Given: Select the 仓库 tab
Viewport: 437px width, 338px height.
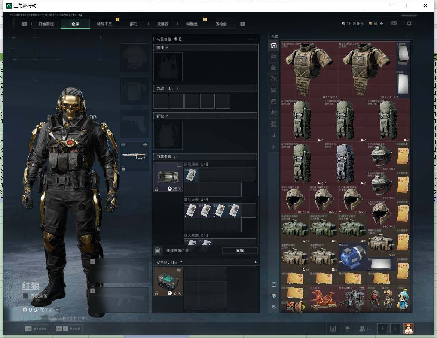Looking at the screenshot, I should click(75, 24).
